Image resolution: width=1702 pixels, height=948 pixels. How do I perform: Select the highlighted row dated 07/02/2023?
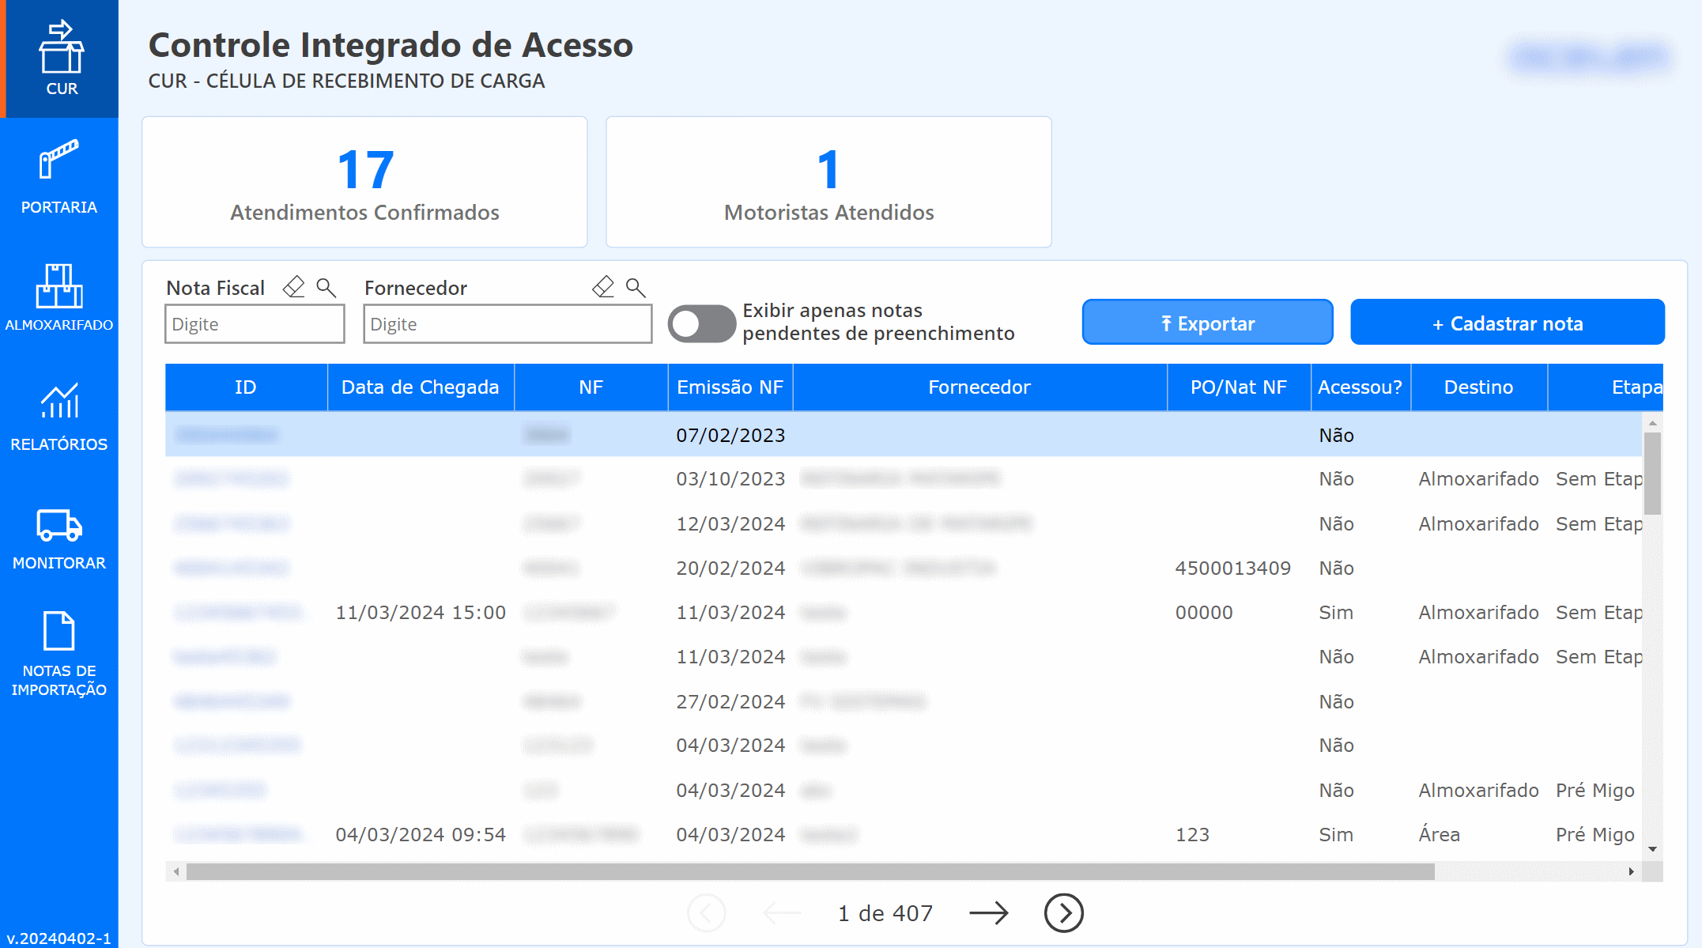[791, 434]
